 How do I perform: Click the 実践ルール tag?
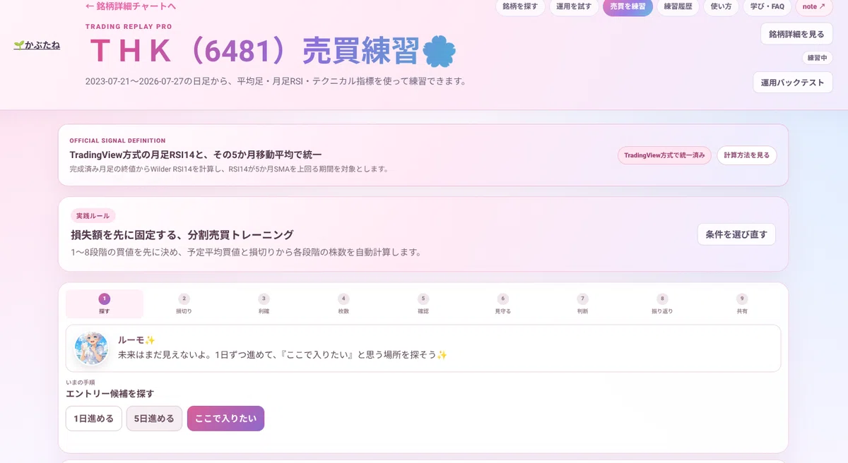[93, 216]
